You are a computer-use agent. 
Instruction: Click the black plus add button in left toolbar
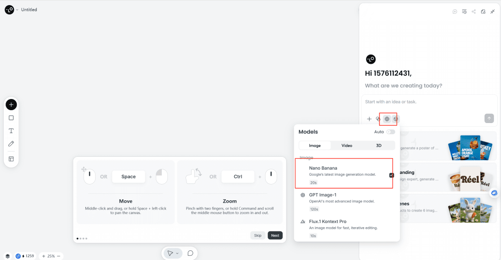pos(11,105)
